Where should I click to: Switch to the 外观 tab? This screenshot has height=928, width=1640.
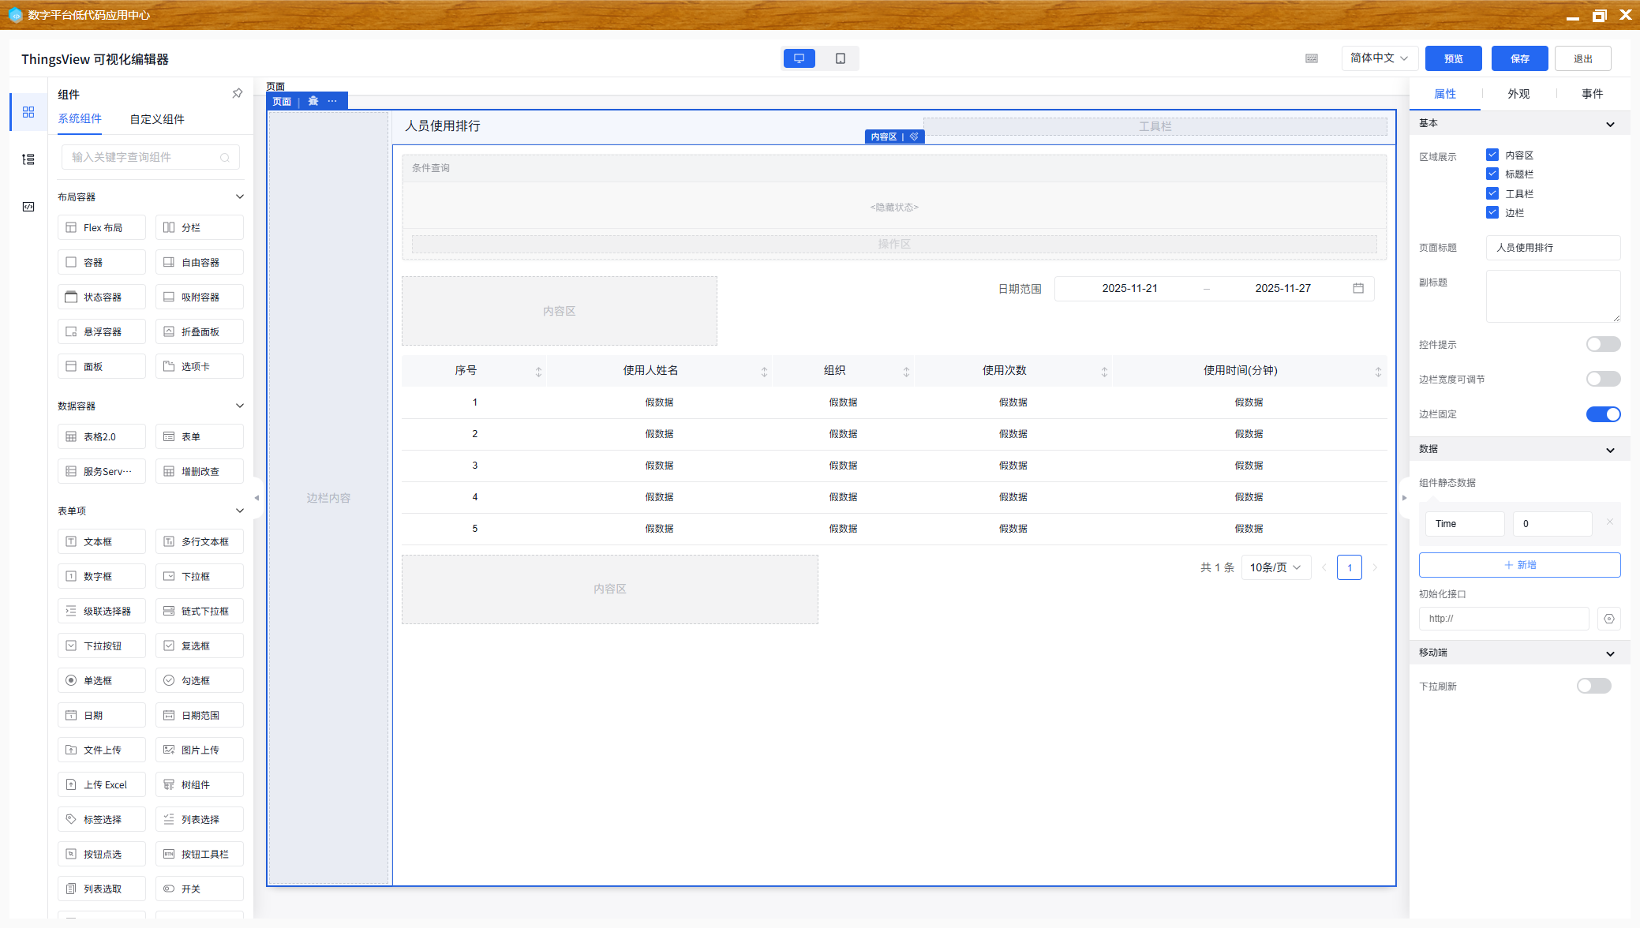pyautogui.click(x=1518, y=94)
